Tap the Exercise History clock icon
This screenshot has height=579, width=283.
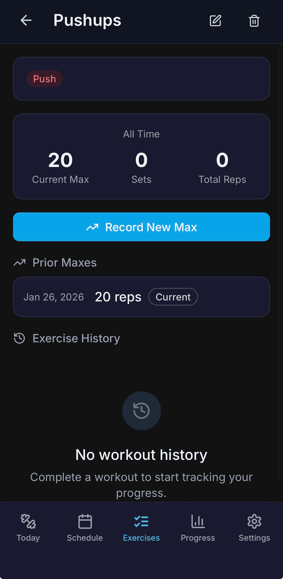click(x=19, y=338)
